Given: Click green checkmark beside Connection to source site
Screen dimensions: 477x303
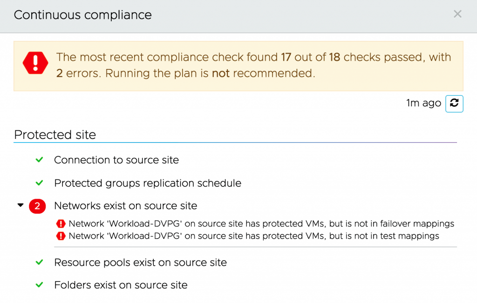Looking at the screenshot, I should click(40, 160).
